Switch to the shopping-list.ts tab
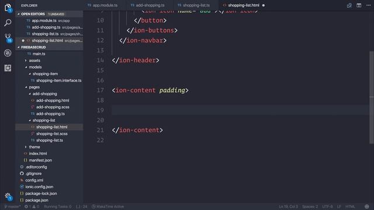Image resolution: width=374 pixels, height=210 pixels. tap(194, 5)
